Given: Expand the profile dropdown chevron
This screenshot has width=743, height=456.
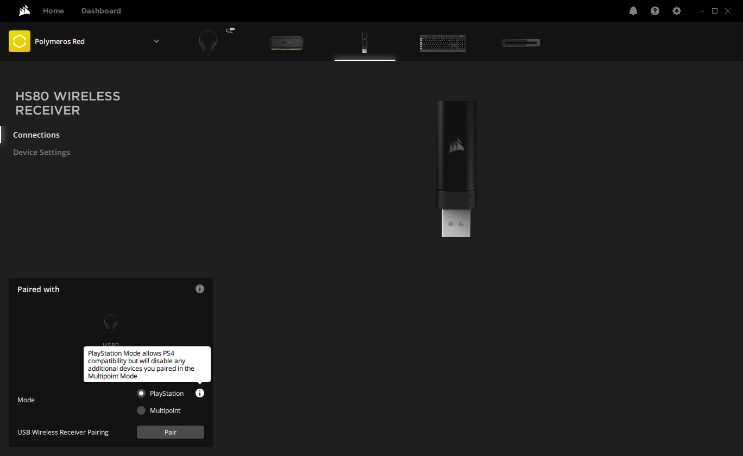Looking at the screenshot, I should (x=156, y=41).
